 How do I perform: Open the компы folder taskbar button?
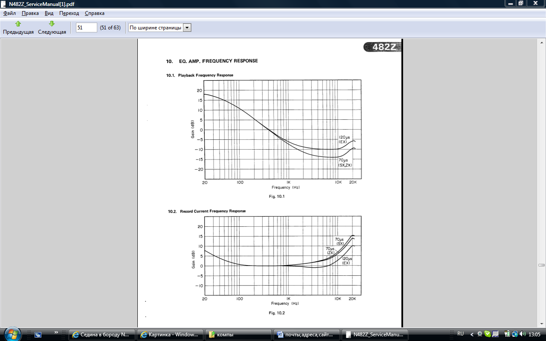238,335
